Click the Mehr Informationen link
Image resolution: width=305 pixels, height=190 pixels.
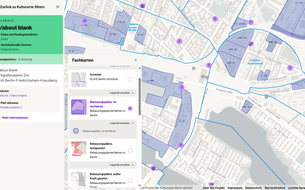click(15, 118)
